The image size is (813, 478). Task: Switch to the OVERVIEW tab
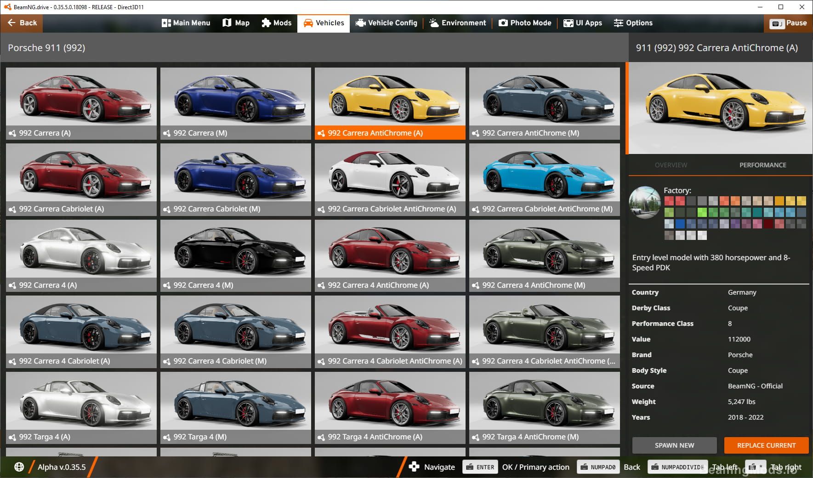point(671,165)
